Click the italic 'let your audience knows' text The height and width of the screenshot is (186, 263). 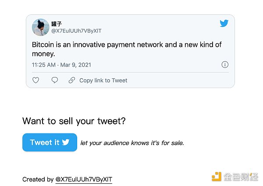(132, 143)
